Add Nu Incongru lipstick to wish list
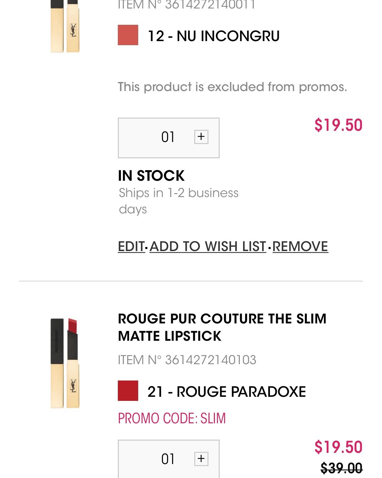The height and width of the screenshot is (478, 382). (x=208, y=246)
